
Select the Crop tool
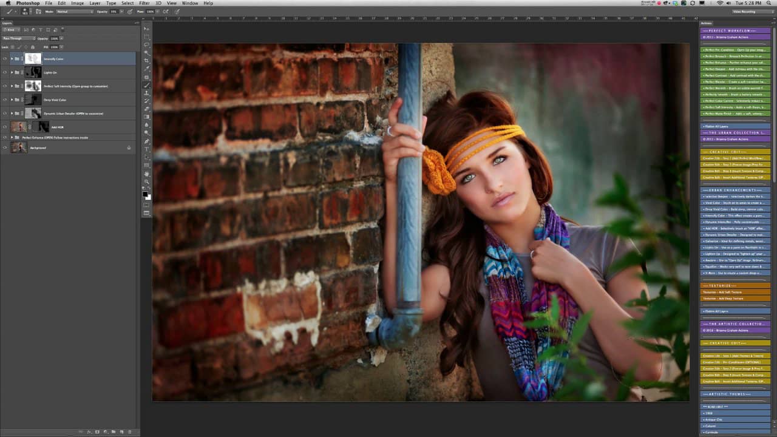click(x=146, y=61)
